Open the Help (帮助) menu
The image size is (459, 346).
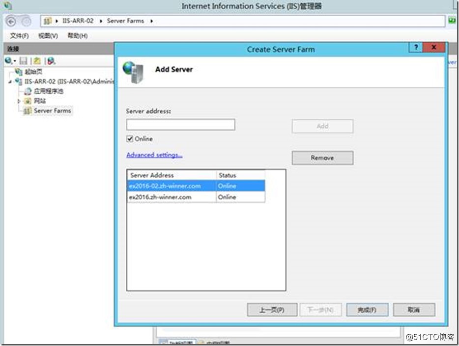[x=78, y=36]
